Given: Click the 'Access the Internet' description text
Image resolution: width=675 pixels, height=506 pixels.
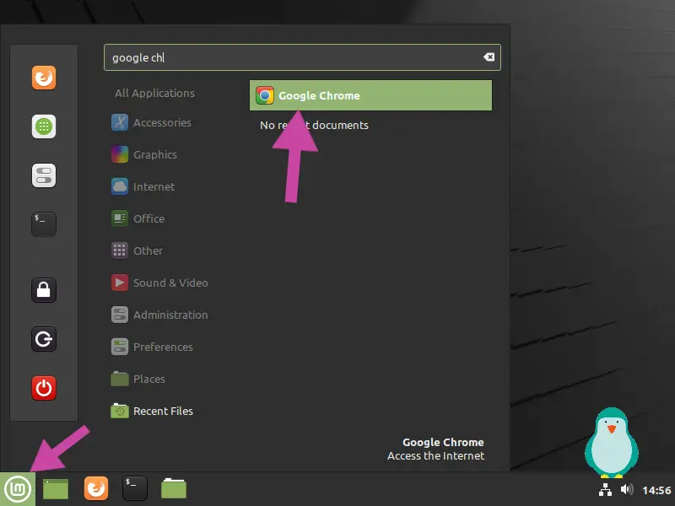Looking at the screenshot, I should (x=435, y=455).
